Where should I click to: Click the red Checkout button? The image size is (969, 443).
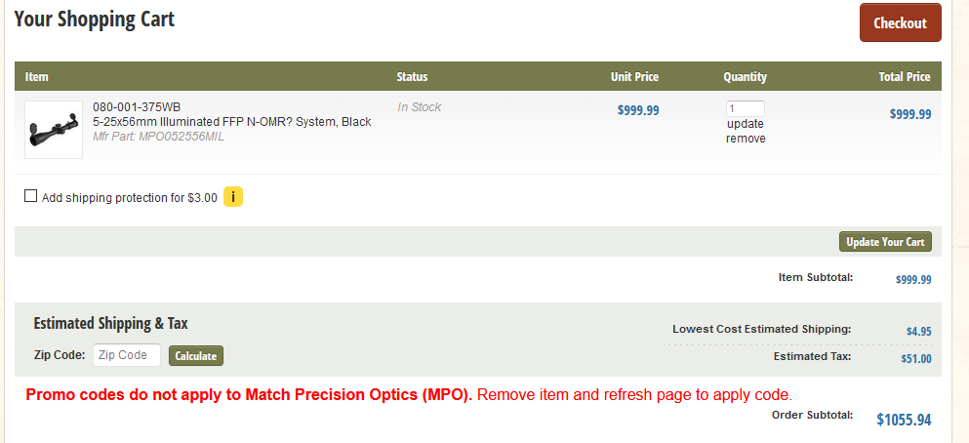(901, 22)
